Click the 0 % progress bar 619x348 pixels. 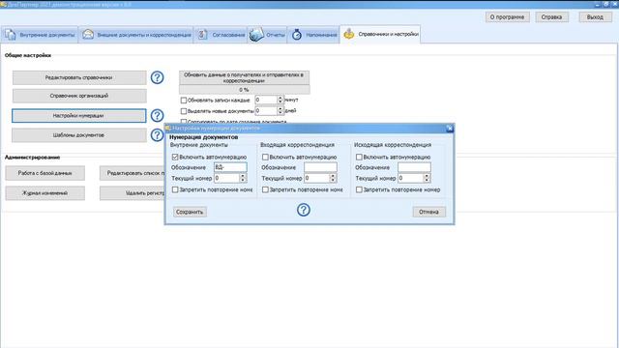(244, 90)
